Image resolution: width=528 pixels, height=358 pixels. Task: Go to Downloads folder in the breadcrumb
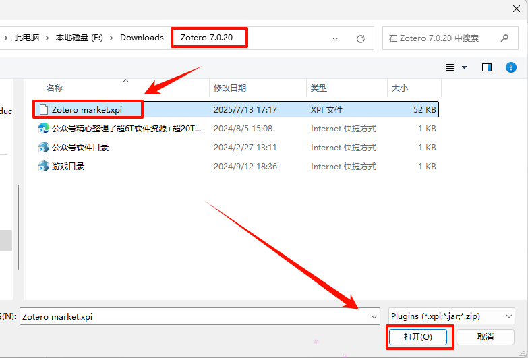pyautogui.click(x=142, y=37)
